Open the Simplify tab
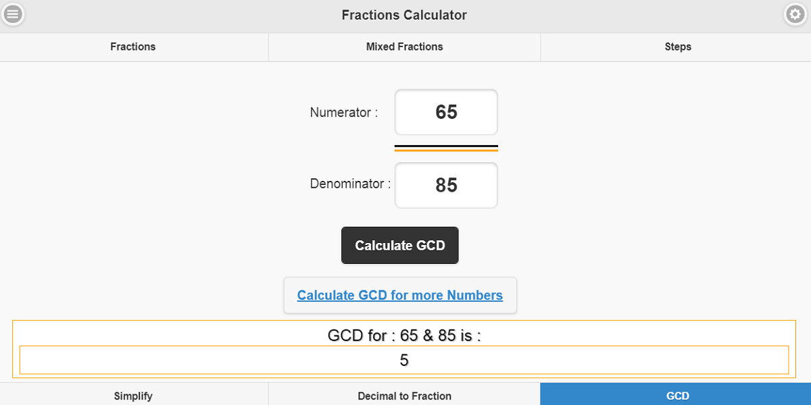 133,396
